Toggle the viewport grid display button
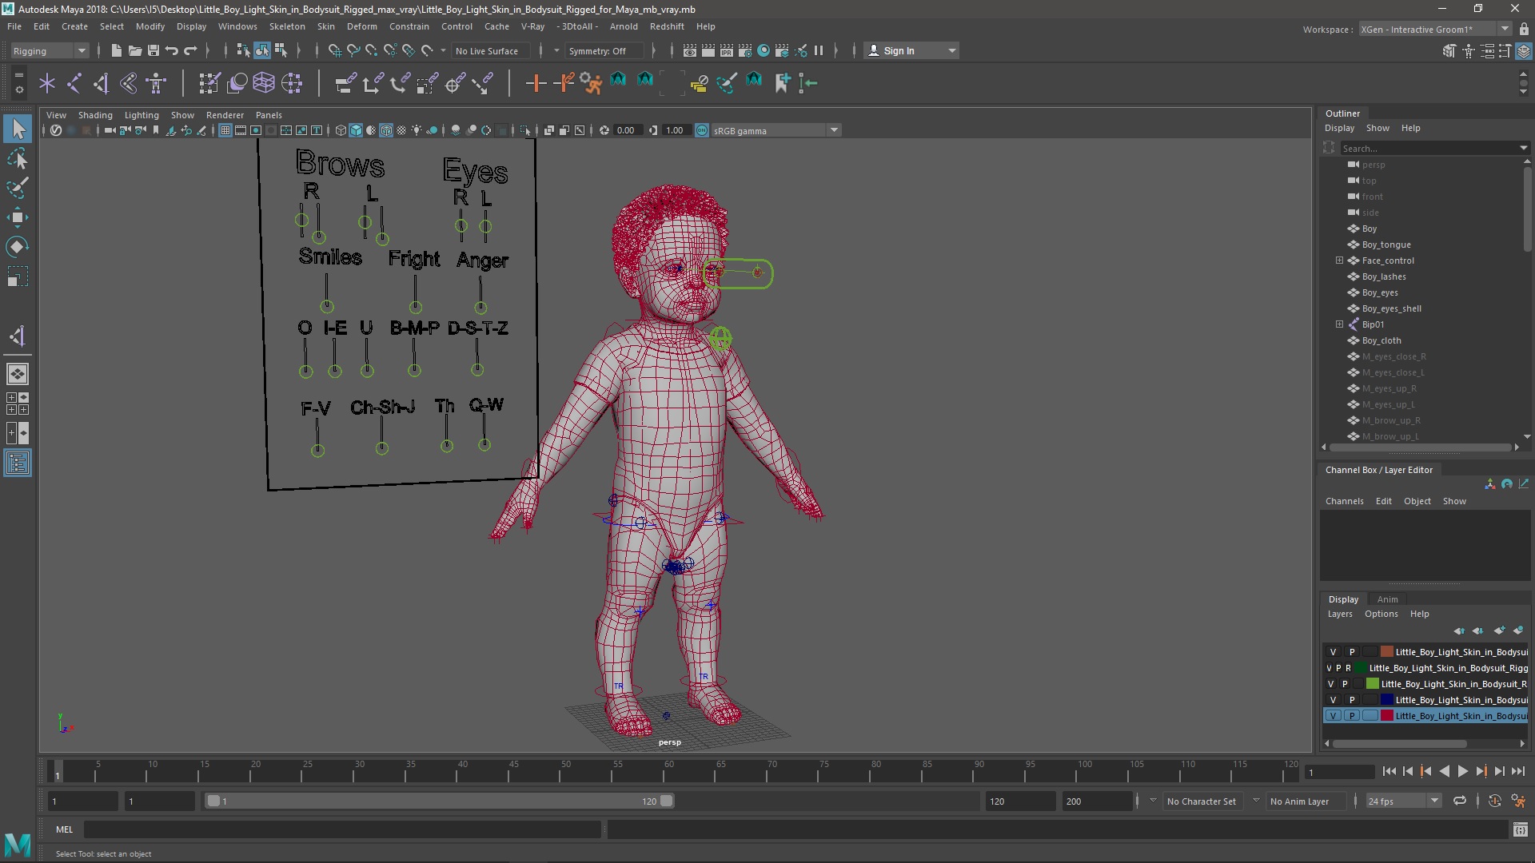The width and height of the screenshot is (1535, 863). pyautogui.click(x=225, y=130)
